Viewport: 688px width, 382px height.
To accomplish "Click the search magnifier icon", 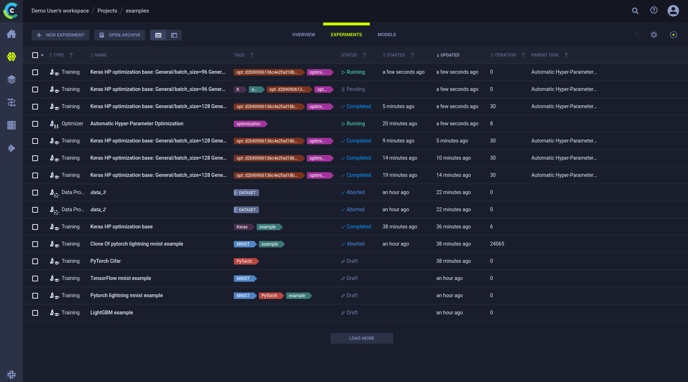I will (x=635, y=11).
